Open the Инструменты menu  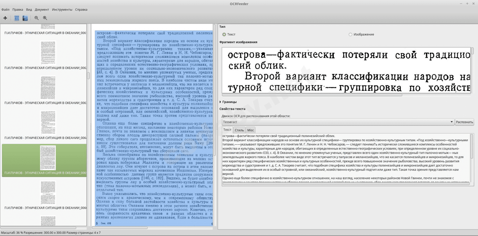coord(62,10)
